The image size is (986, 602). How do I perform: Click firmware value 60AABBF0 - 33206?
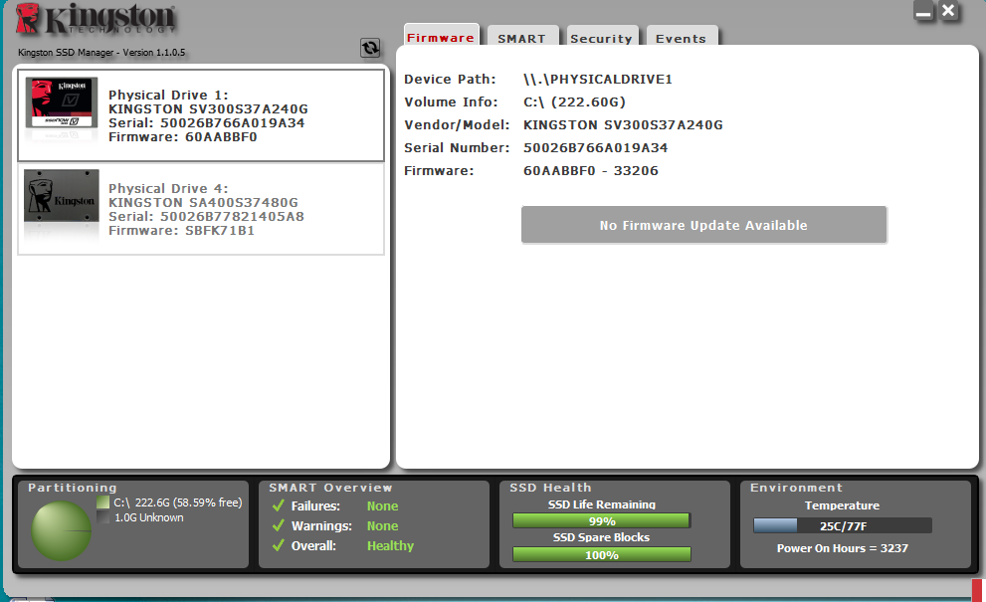[x=591, y=170]
